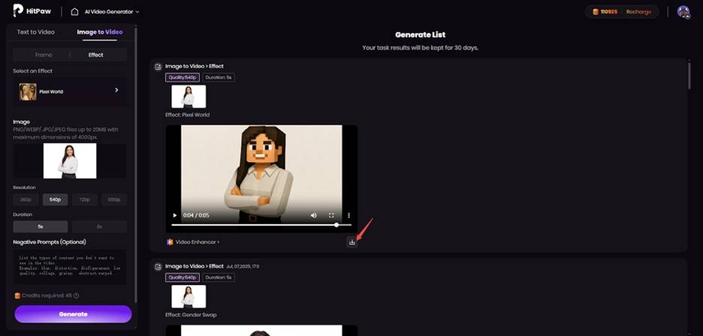703x336 pixels.
Task: Click the Generate button
Action: (x=73, y=314)
